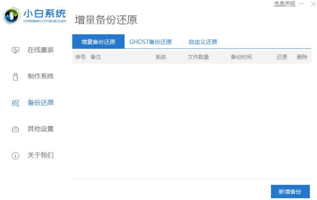The image size is (317, 200).
Task: Click the 系统 column header
Action: click(x=160, y=57)
